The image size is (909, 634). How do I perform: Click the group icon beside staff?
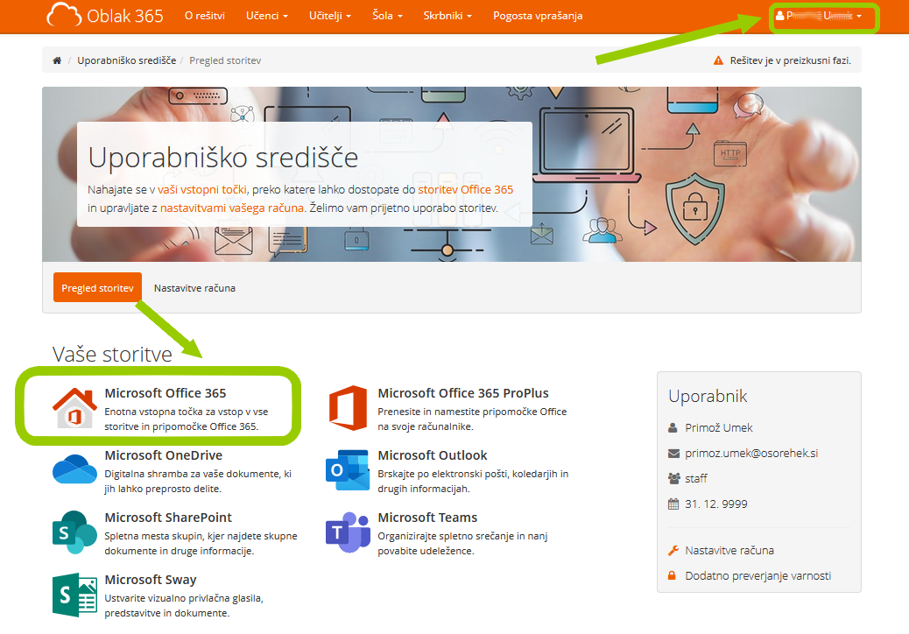tap(673, 479)
